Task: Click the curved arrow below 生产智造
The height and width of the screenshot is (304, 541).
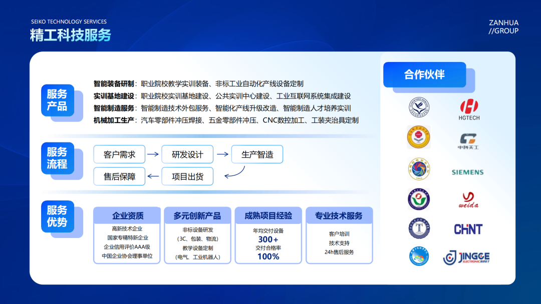Action: [x=234, y=172]
